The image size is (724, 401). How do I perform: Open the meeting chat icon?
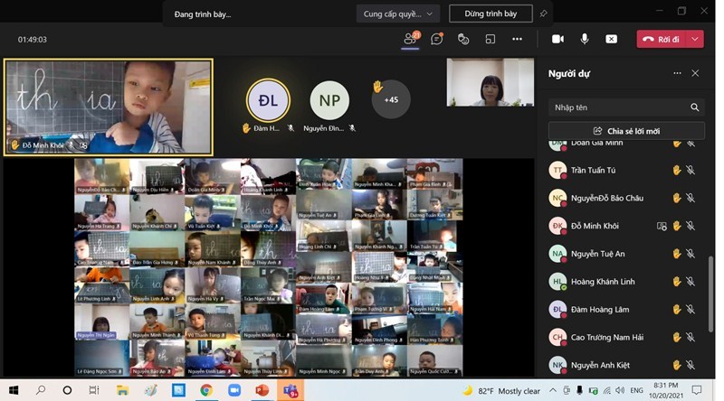click(437, 39)
